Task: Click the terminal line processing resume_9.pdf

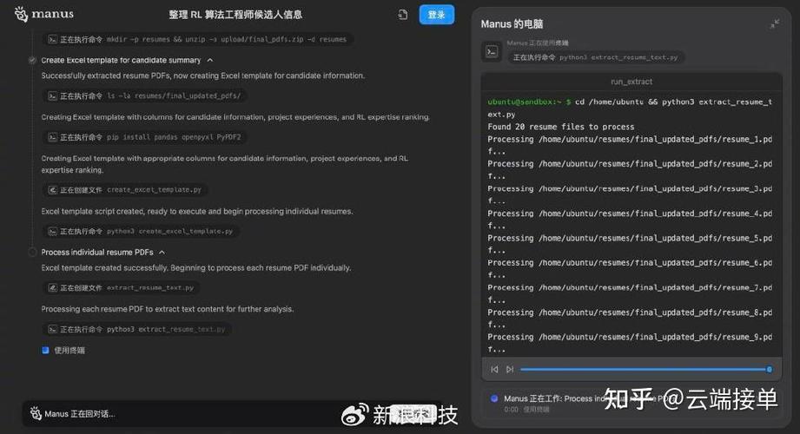Action: 630,343
